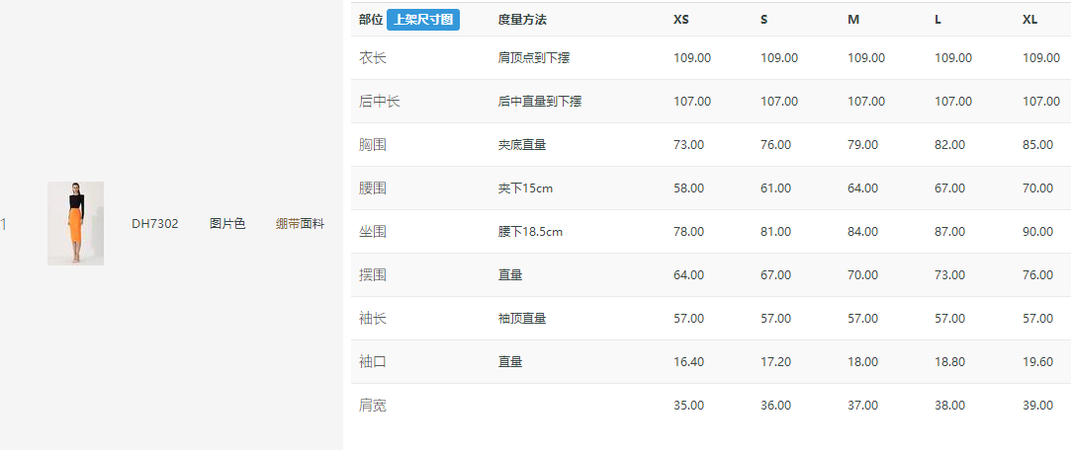Select the 图片色 color text
This screenshot has width=1071, height=450.
tap(227, 224)
